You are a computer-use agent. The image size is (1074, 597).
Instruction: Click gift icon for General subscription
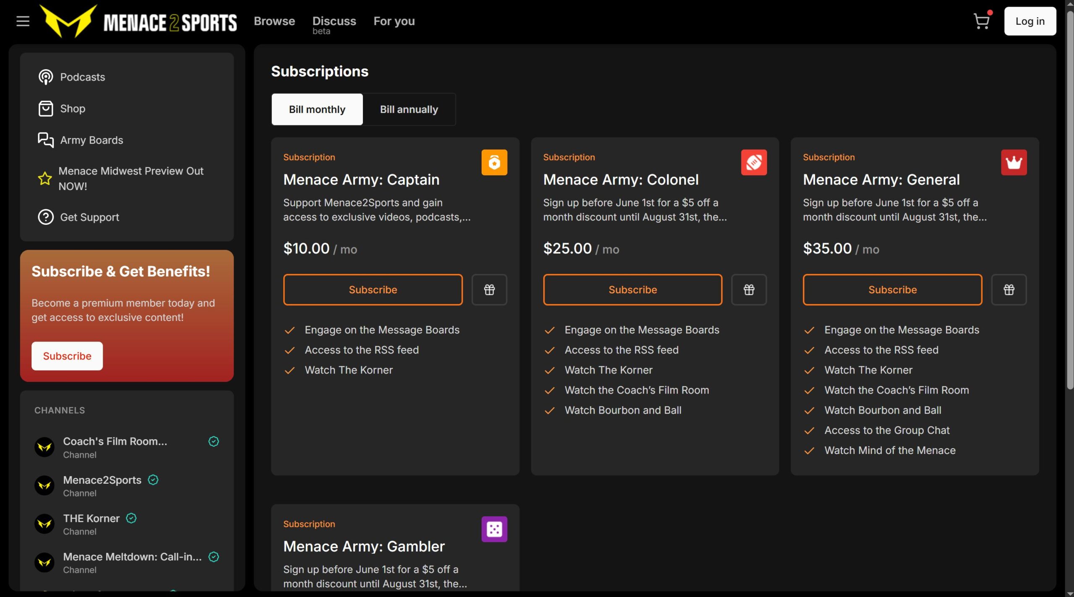1009,289
